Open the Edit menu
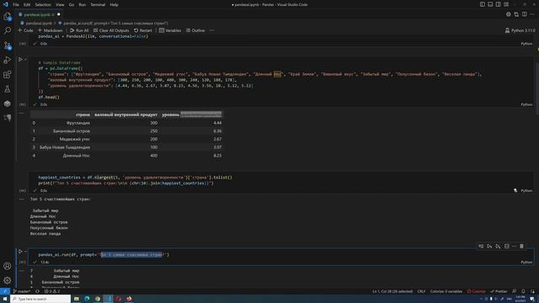Screen dimensions: 539x303 click(27, 4)
